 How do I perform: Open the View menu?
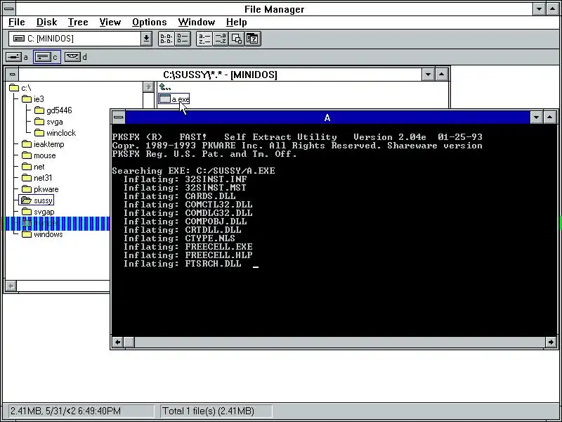110,23
